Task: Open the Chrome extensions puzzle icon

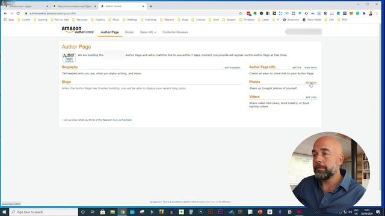Action: [x=364, y=13]
